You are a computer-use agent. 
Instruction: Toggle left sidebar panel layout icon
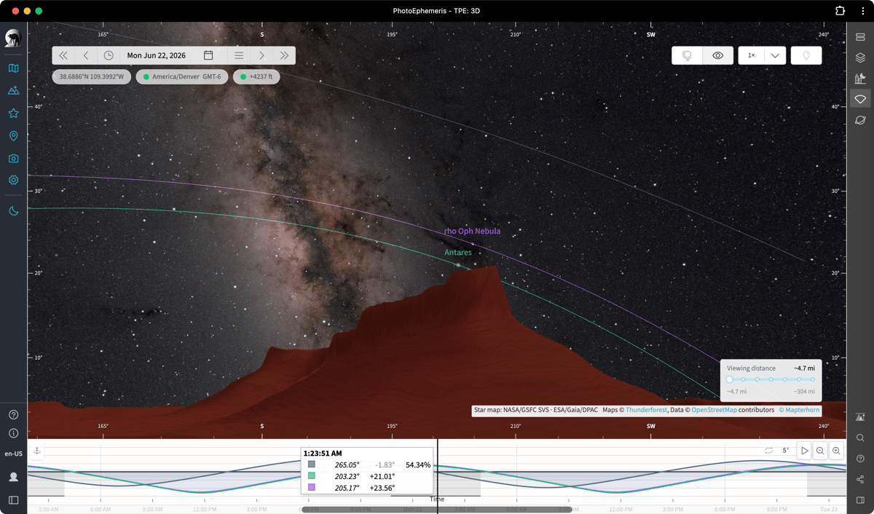click(13, 500)
